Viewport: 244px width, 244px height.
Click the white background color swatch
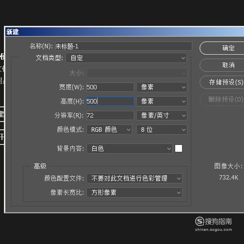179,148
